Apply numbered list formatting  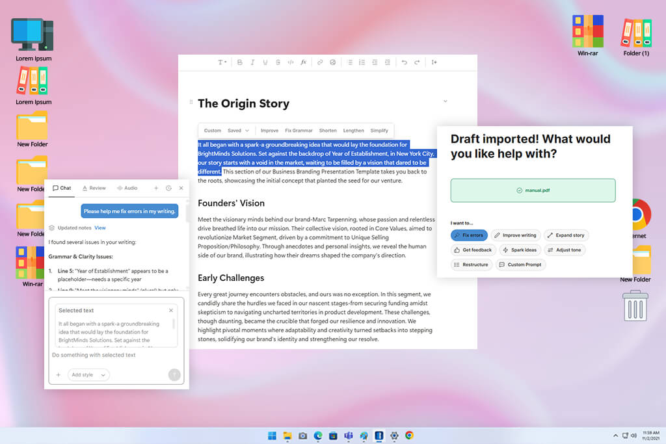point(362,62)
